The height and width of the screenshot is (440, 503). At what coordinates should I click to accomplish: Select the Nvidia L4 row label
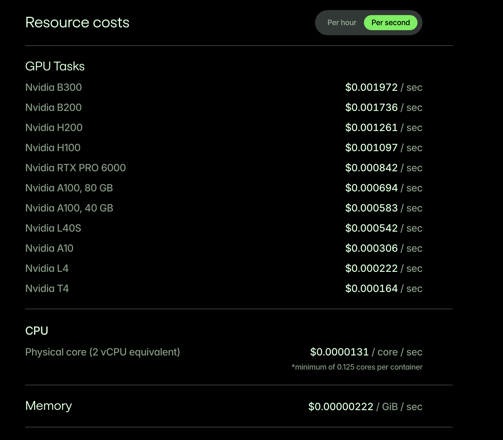point(47,268)
